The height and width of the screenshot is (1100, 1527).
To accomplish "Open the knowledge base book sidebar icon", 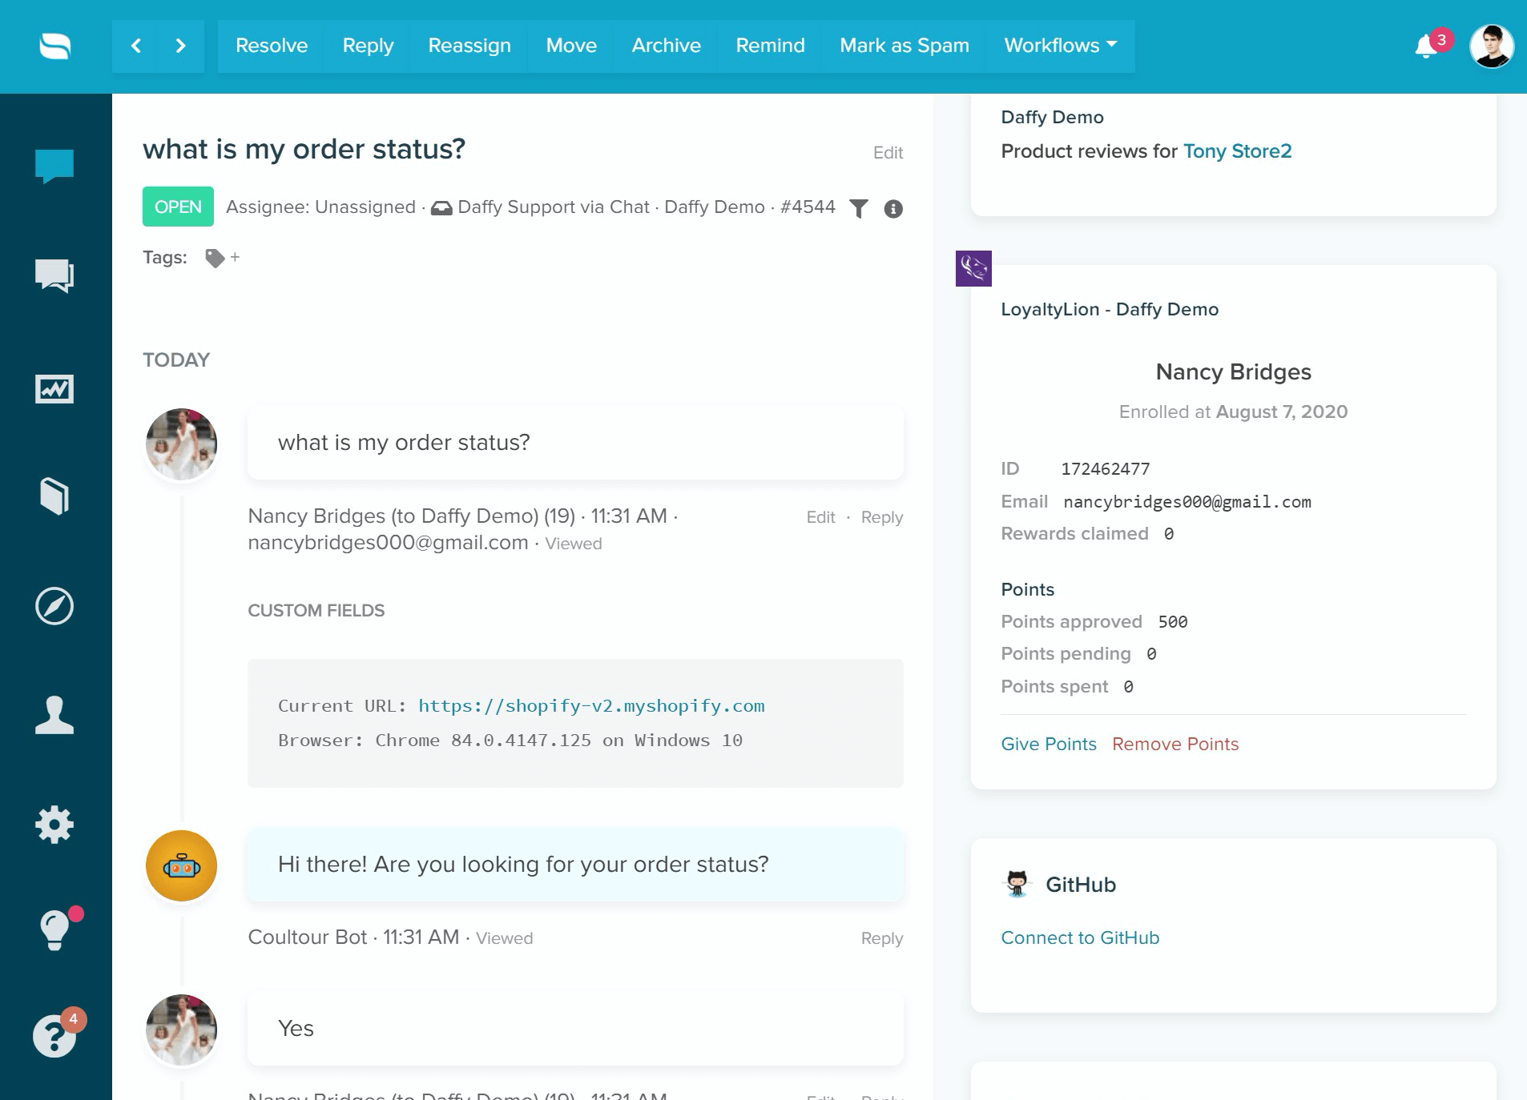I will [x=54, y=496].
